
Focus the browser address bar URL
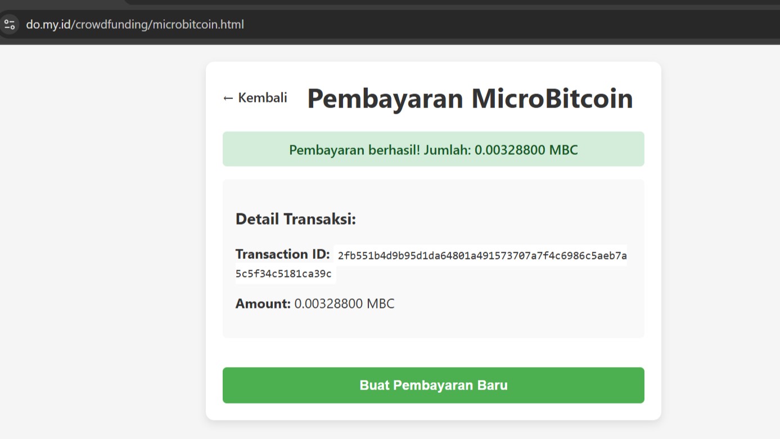[x=135, y=24]
